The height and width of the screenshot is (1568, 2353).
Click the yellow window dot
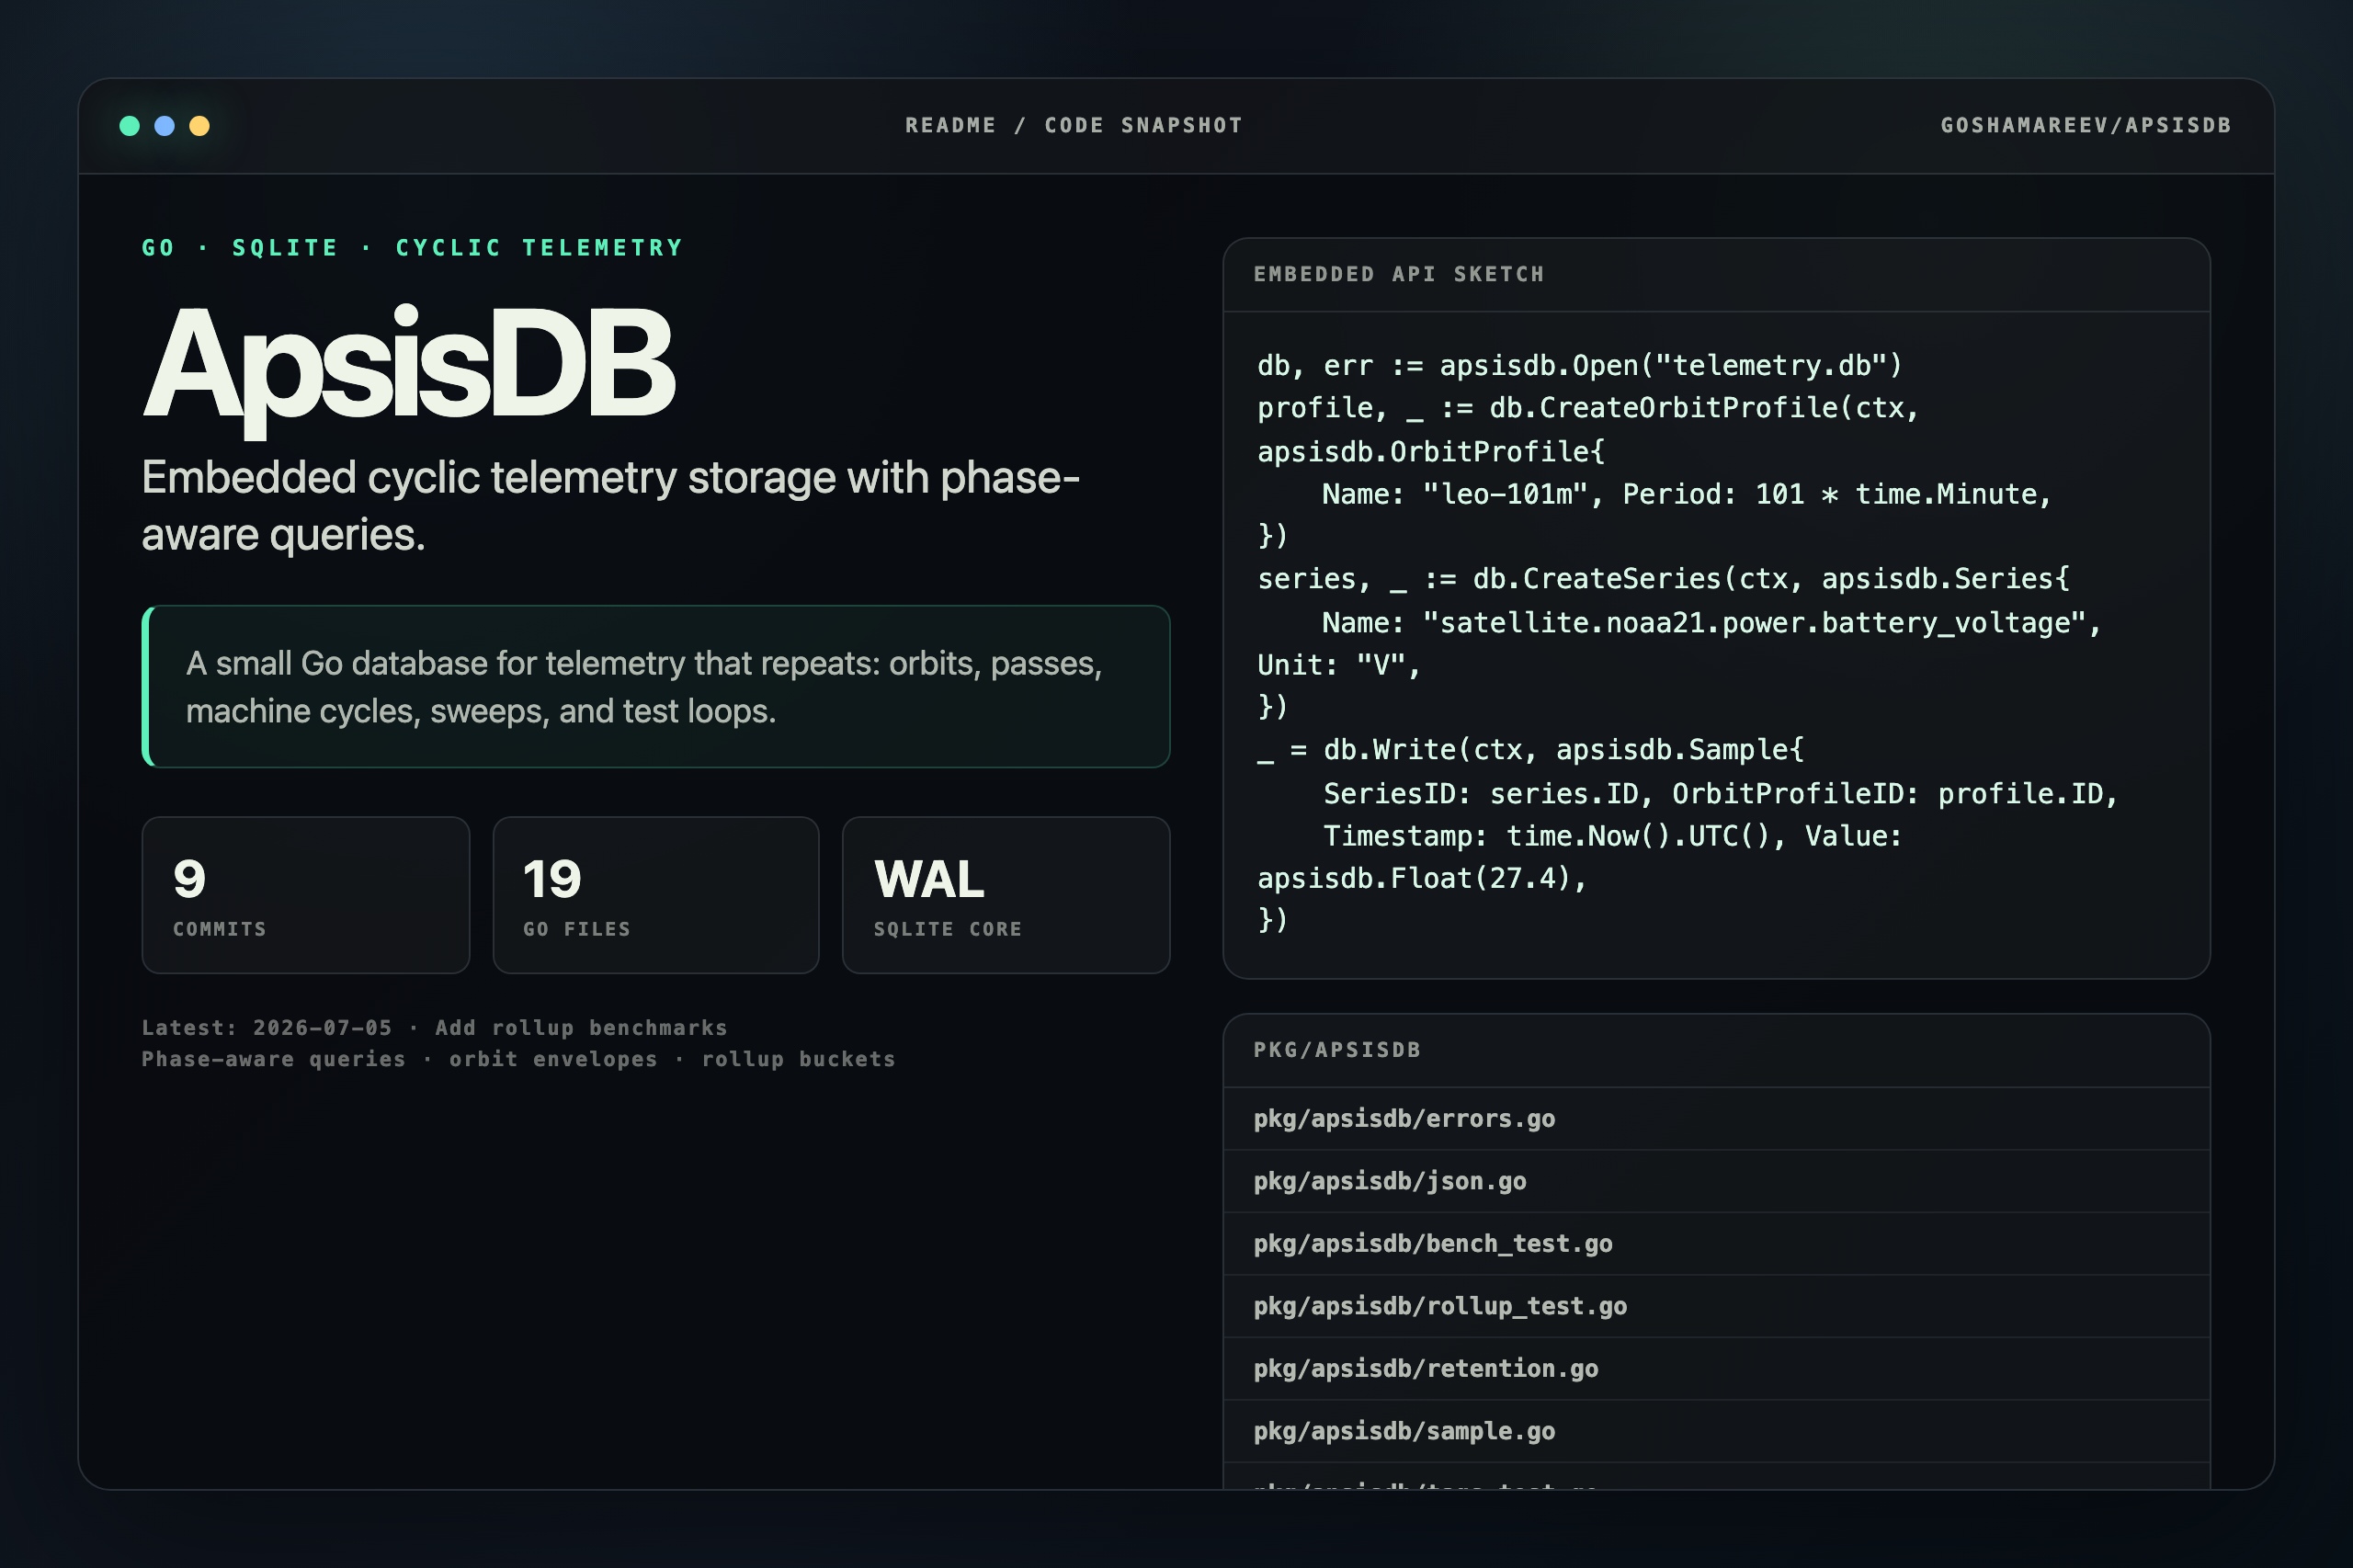click(199, 126)
